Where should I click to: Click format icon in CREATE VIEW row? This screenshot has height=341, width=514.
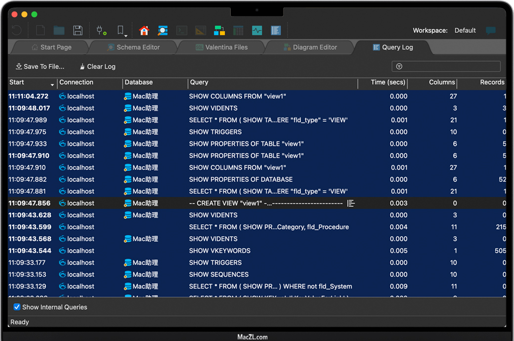[x=351, y=203]
